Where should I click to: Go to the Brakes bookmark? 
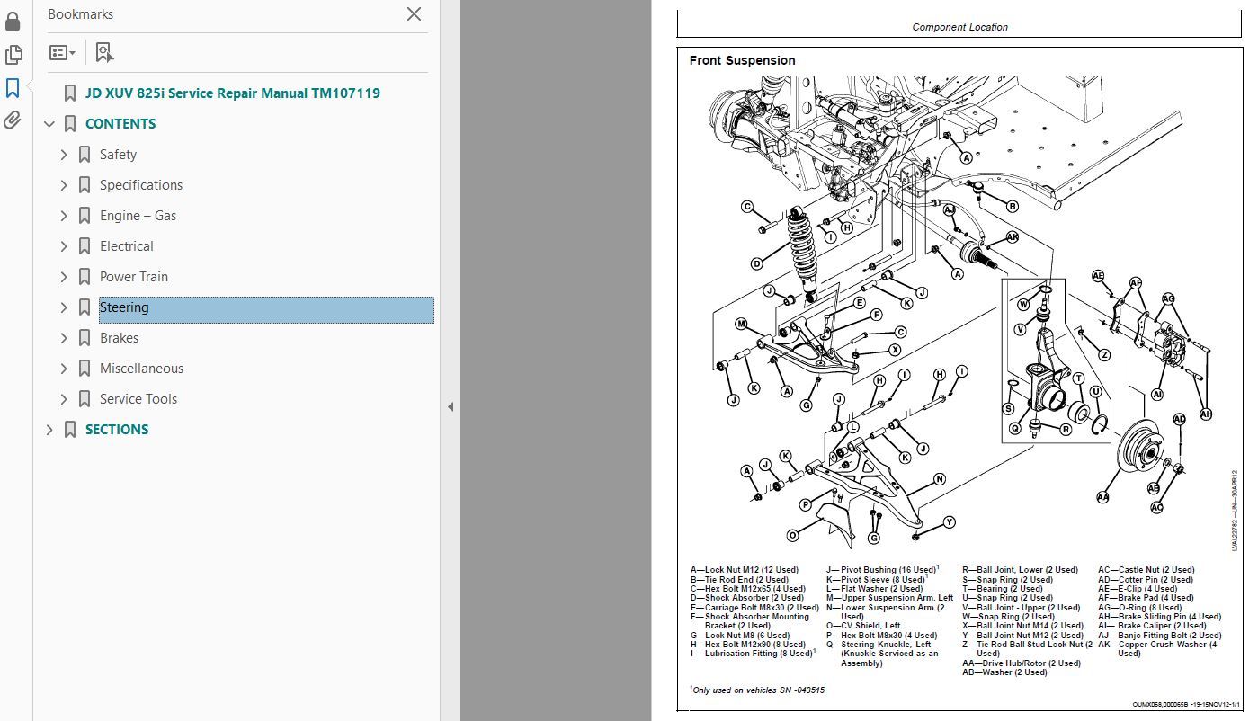click(x=119, y=338)
